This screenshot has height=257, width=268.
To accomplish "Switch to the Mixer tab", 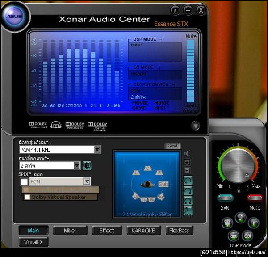I will (70, 231).
